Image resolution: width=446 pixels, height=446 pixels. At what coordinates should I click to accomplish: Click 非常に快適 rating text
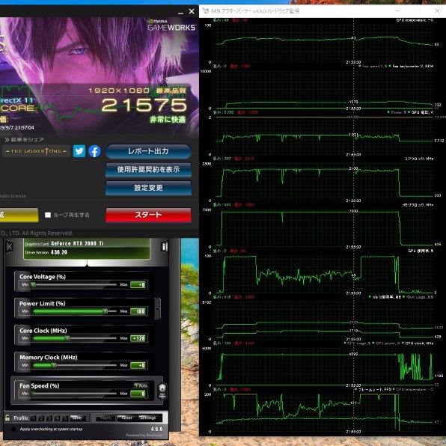168,119
